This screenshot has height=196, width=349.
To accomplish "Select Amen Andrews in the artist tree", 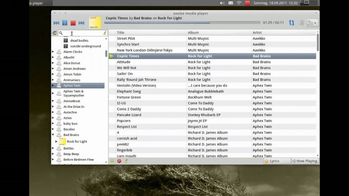I will (74, 69).
